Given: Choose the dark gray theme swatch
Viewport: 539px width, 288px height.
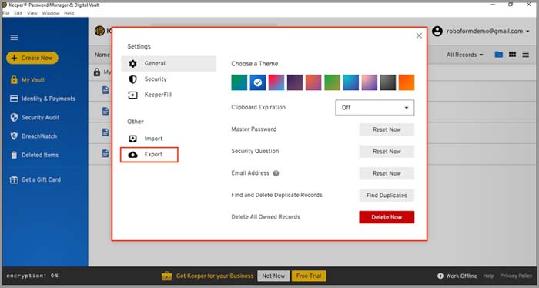Looking at the screenshot, I should coord(388,82).
